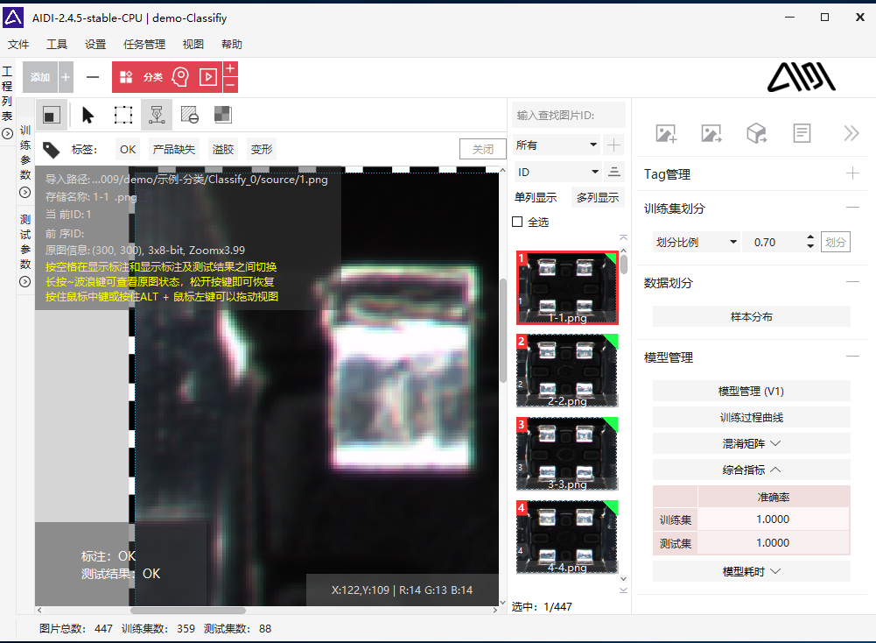Image resolution: width=876 pixels, height=643 pixels.
Task: Enable the 全选 checkbox above thumbnails
Action: point(516,221)
